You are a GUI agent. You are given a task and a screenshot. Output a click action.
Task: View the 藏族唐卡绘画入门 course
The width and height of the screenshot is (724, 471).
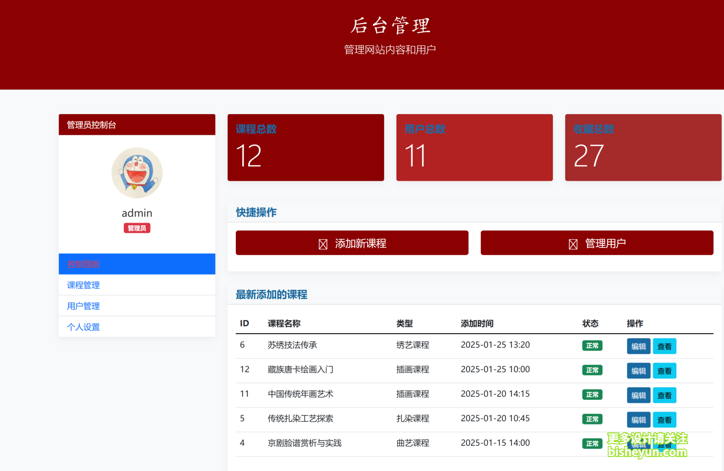pyautogui.click(x=665, y=370)
